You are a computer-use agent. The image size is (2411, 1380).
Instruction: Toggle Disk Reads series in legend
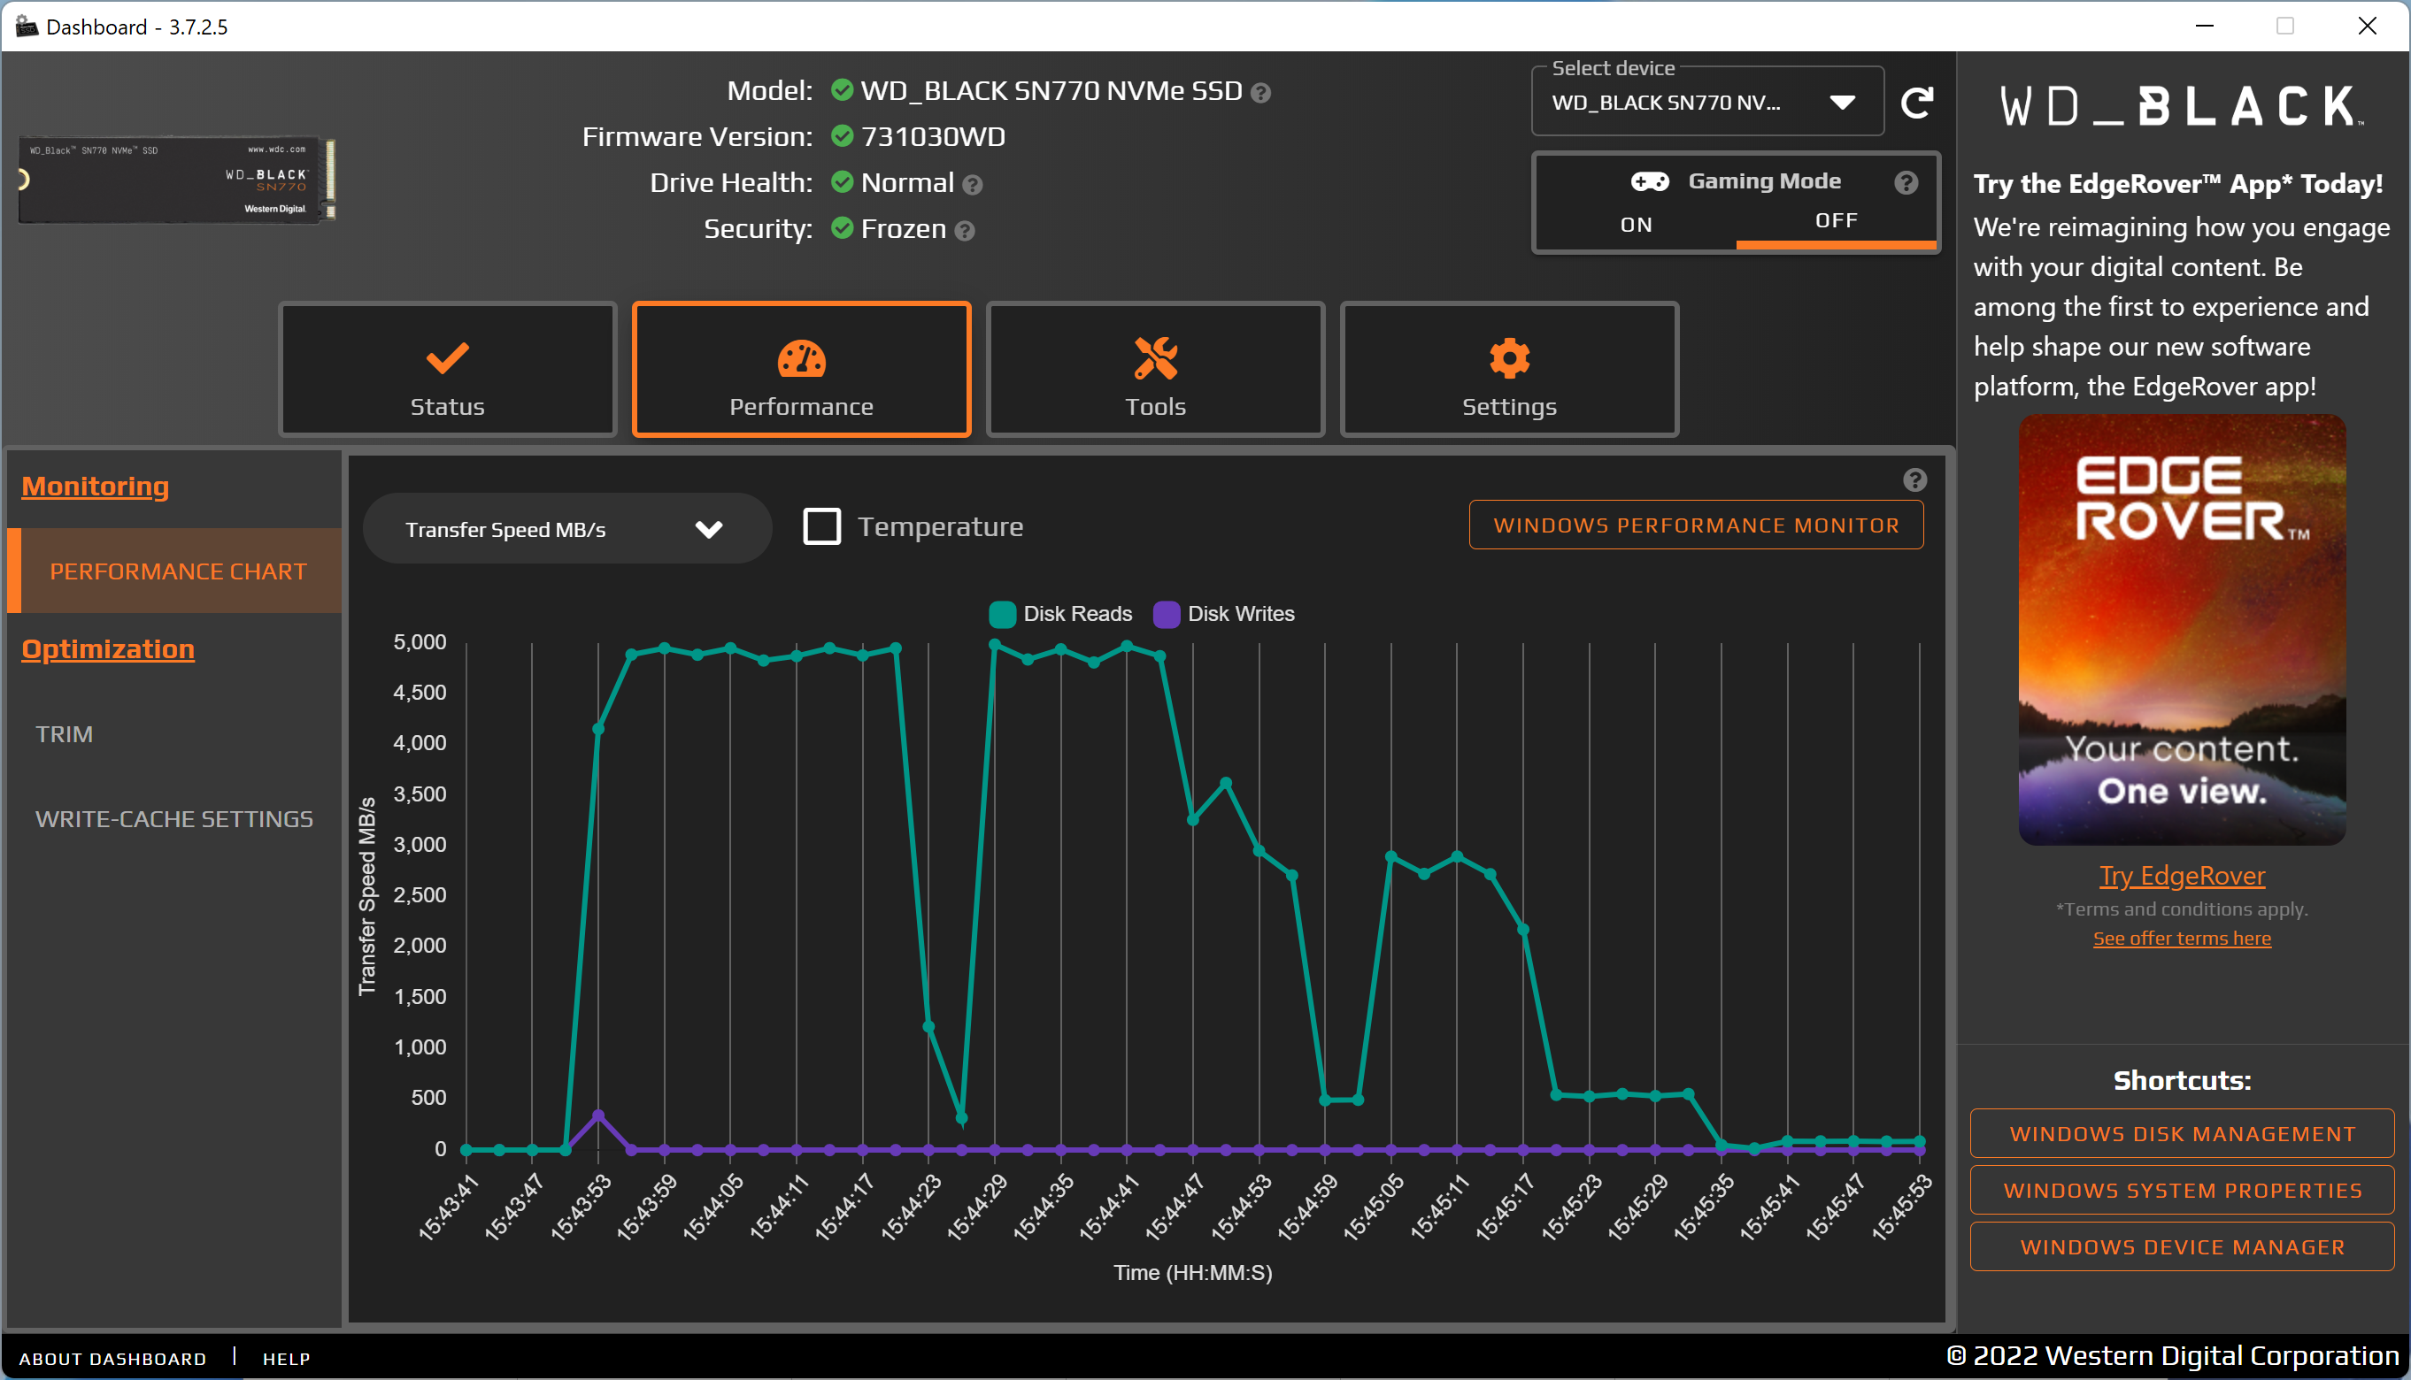[x=1060, y=614]
